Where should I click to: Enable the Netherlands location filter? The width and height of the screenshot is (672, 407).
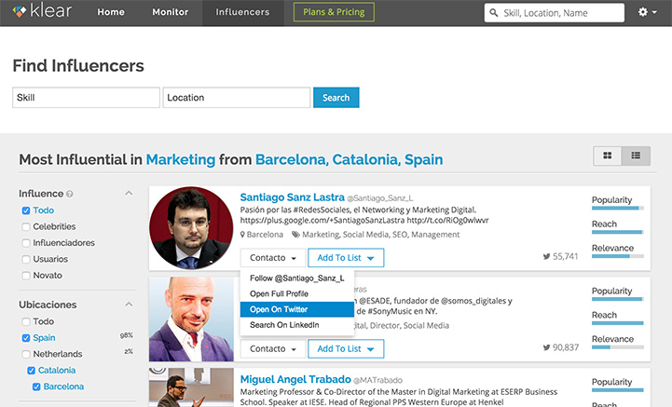26,354
